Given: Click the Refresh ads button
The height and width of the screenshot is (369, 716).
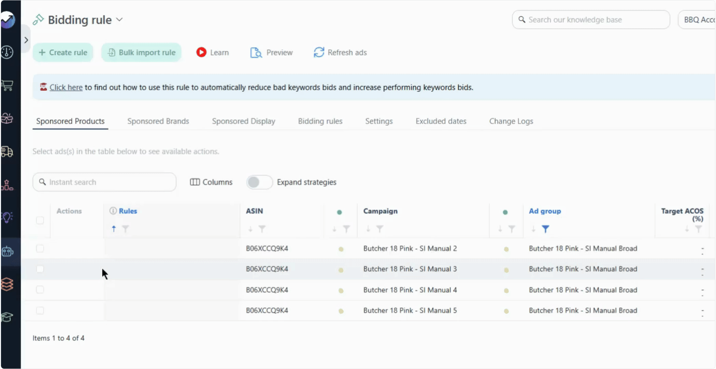Looking at the screenshot, I should click(x=340, y=53).
